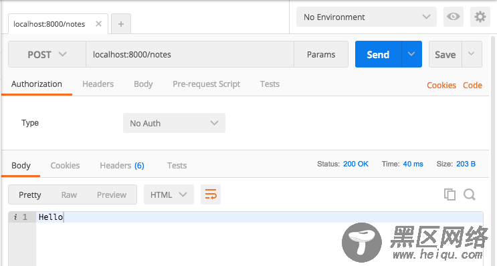Open the response Tests tab
The image size is (497, 266).
coord(177,165)
